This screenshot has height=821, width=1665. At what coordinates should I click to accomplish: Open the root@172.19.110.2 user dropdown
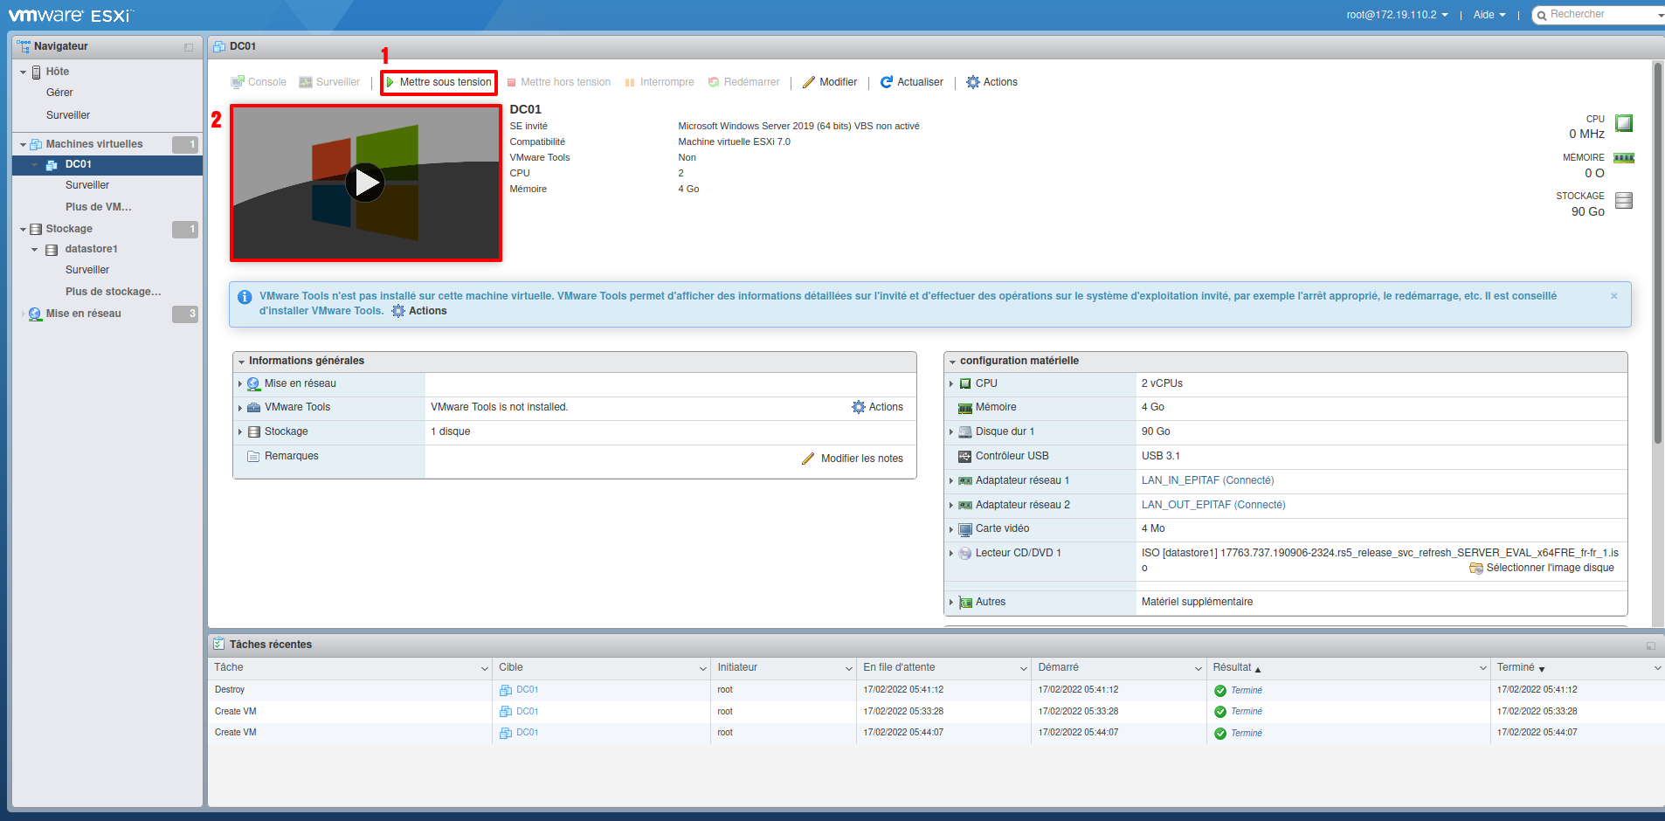(x=1397, y=15)
